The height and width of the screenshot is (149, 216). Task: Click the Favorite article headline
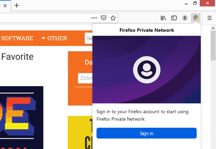pos(17,56)
